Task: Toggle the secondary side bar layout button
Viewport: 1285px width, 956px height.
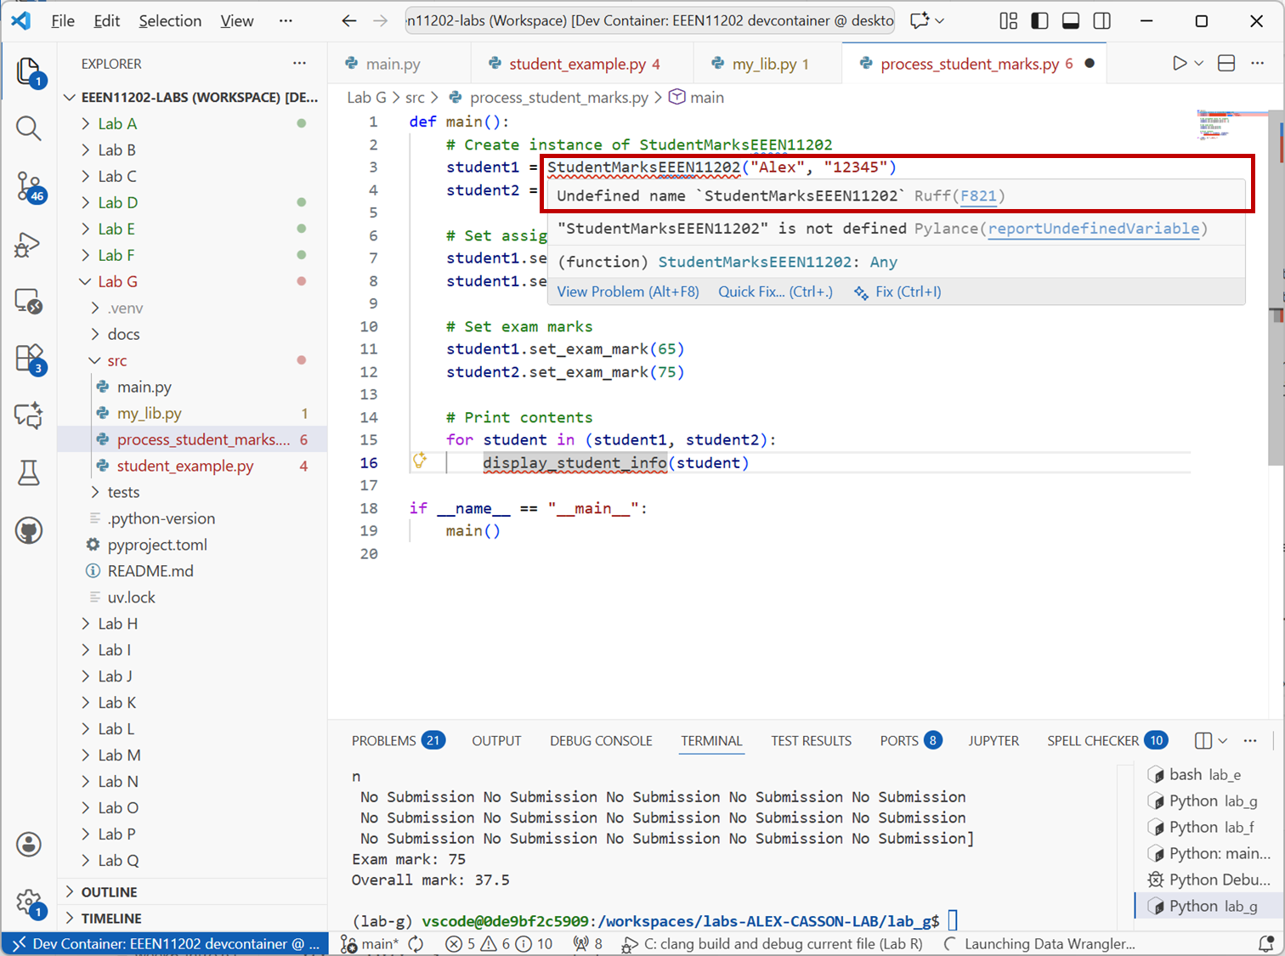Action: point(1102,21)
